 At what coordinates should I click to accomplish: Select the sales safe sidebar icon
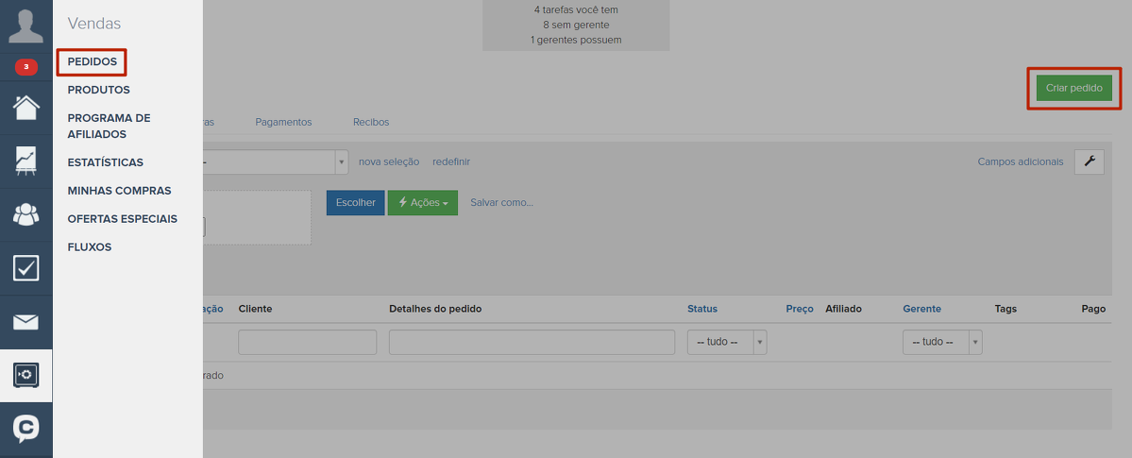[x=26, y=376]
